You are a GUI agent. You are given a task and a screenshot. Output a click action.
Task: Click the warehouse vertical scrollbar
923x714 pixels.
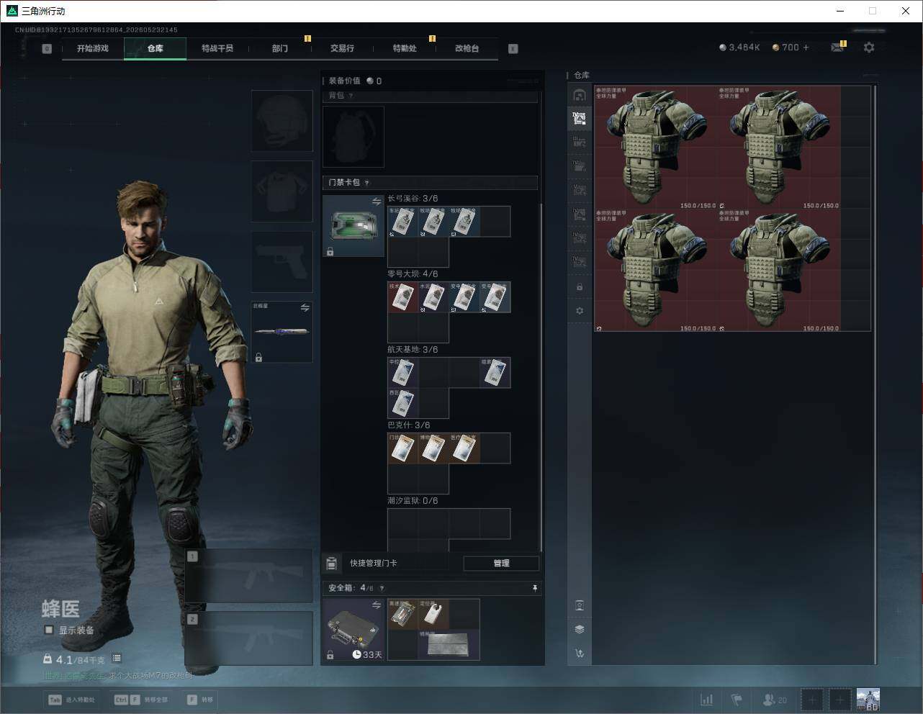875,374
